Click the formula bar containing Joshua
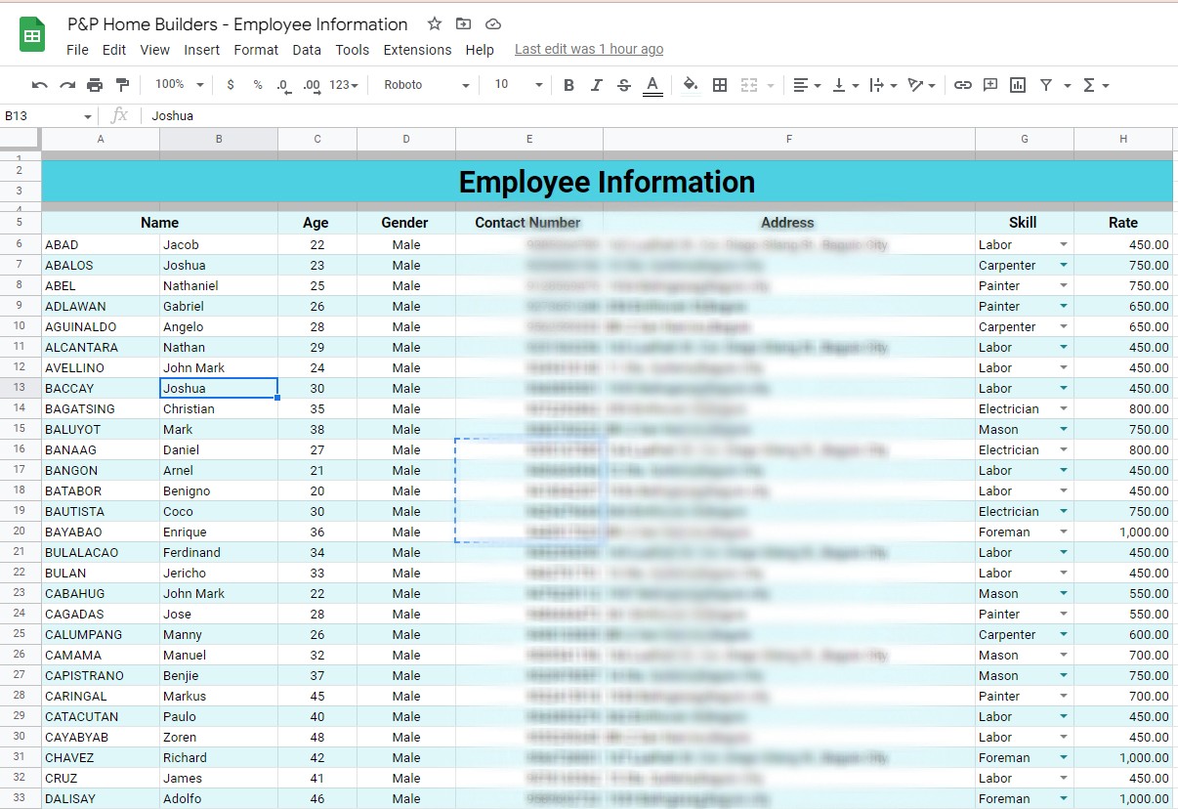 659,116
